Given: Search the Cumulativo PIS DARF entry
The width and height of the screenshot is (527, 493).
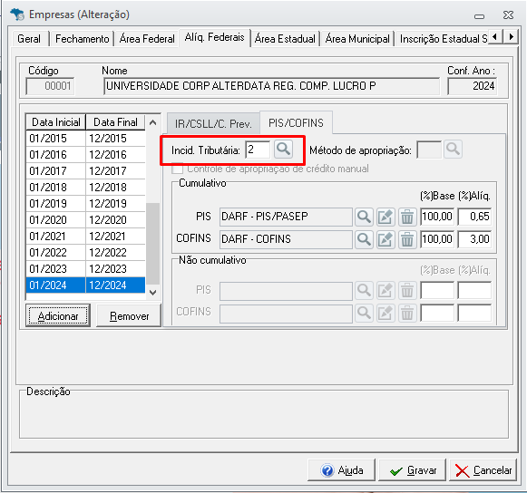Looking at the screenshot, I should [364, 217].
